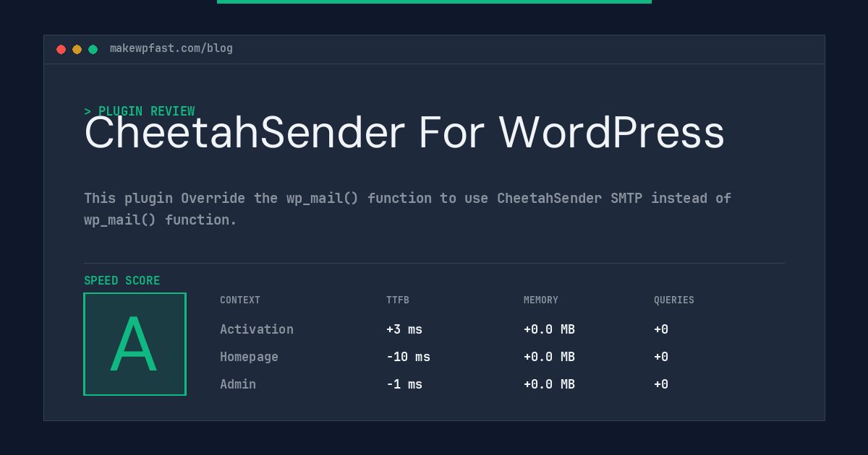Click the '-10 ms' TTFB value
This screenshot has width=868, height=455.
[x=408, y=357]
